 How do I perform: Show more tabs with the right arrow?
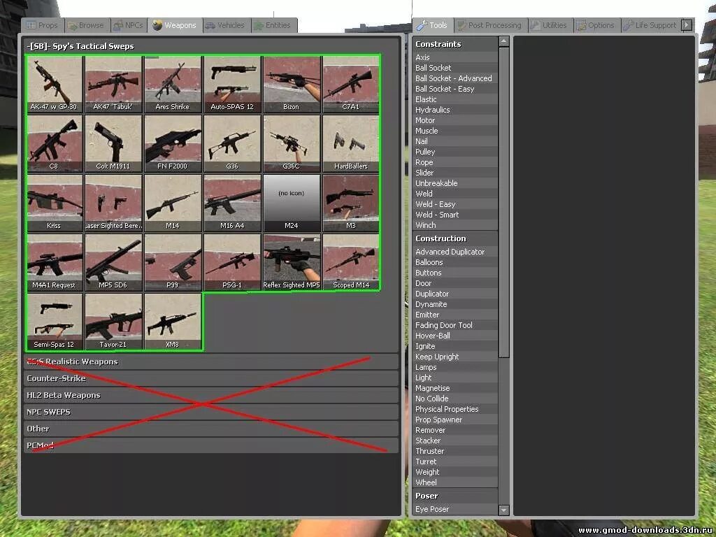687,25
